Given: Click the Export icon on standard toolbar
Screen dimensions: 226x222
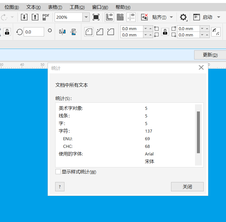Looking at the screenshot, I should (35, 17).
